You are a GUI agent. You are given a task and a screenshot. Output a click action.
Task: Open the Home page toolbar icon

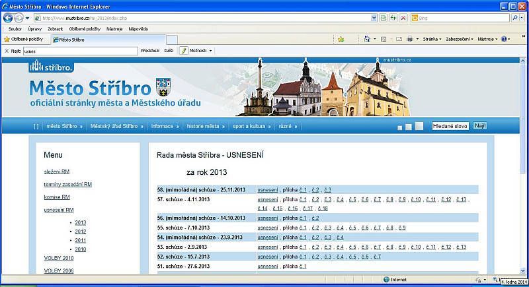pyautogui.click(x=366, y=40)
